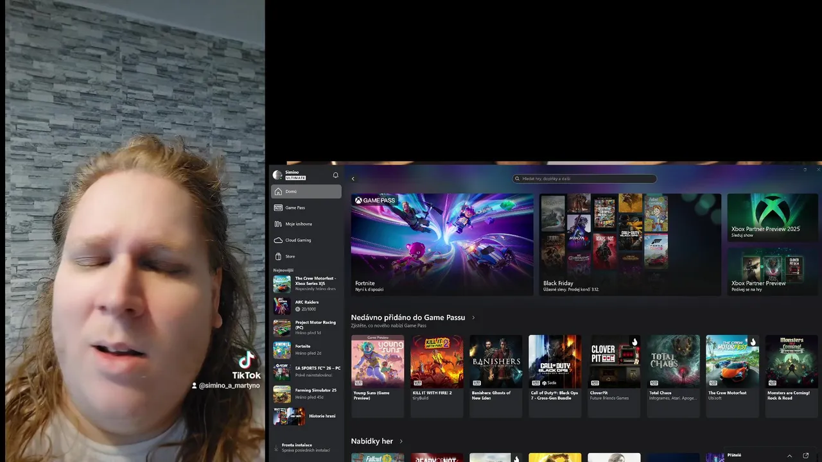Open the Fortnite Game Pass hero banner

click(x=442, y=244)
